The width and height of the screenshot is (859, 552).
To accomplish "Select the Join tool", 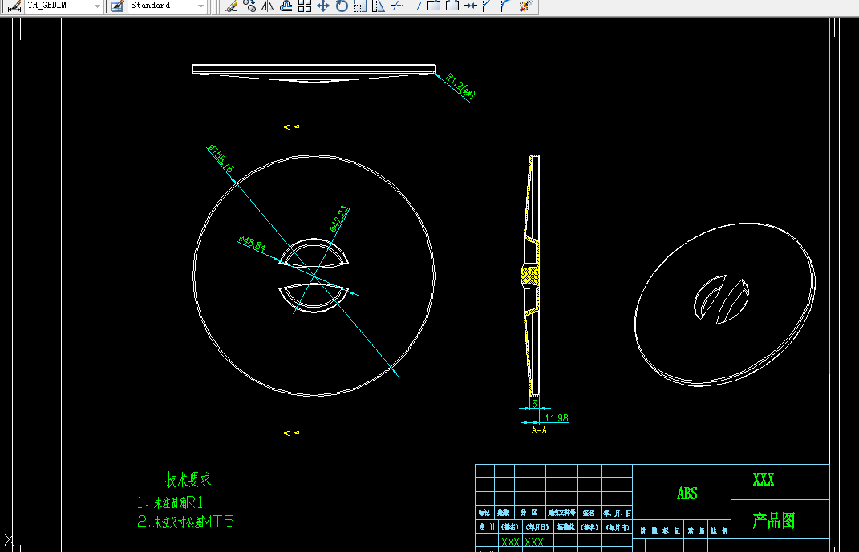I will (471, 6).
